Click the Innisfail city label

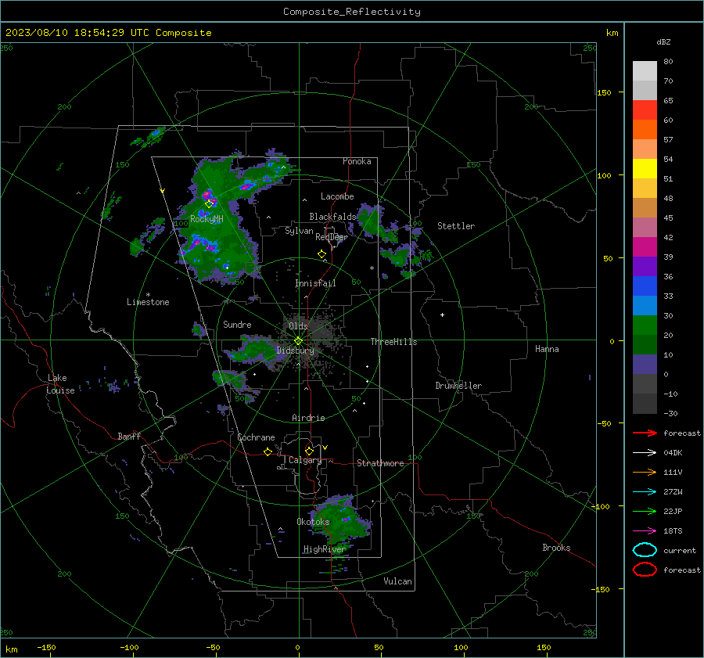[x=315, y=283]
